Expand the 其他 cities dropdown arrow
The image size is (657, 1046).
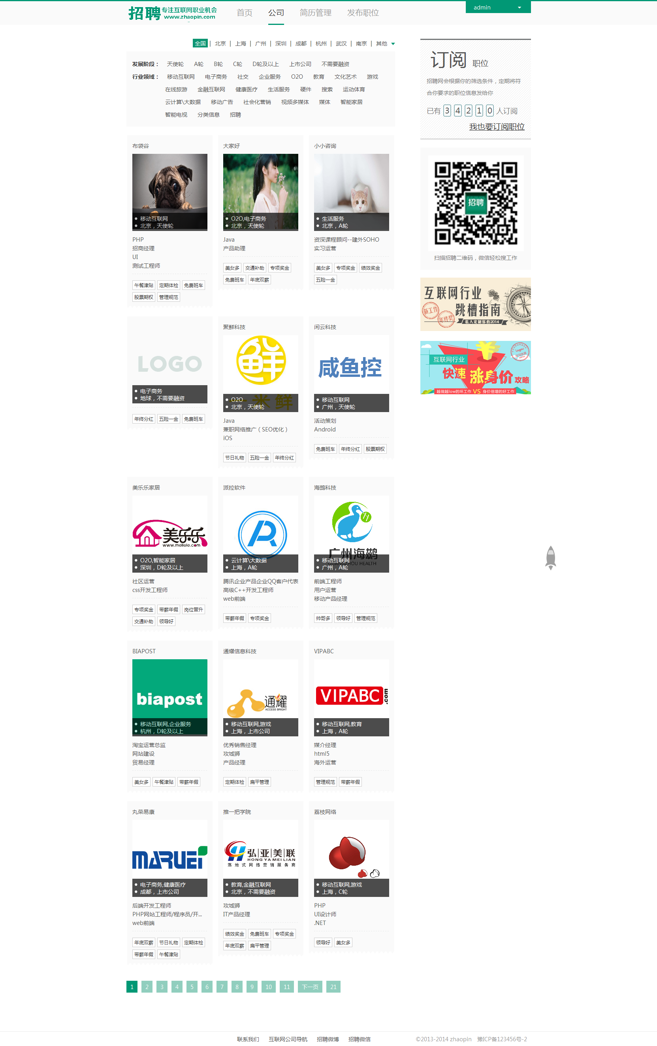pos(393,44)
